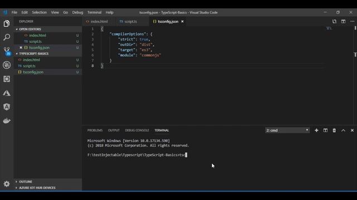Expand the Outline section
The height and width of the screenshot is (200, 357).
(48, 182)
